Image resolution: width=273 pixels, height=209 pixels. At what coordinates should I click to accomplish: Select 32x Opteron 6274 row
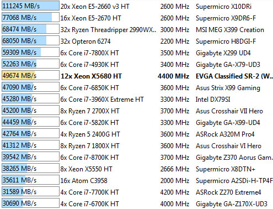coord(85,41)
